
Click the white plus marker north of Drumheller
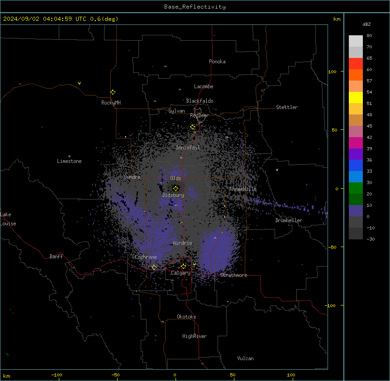point(277,170)
